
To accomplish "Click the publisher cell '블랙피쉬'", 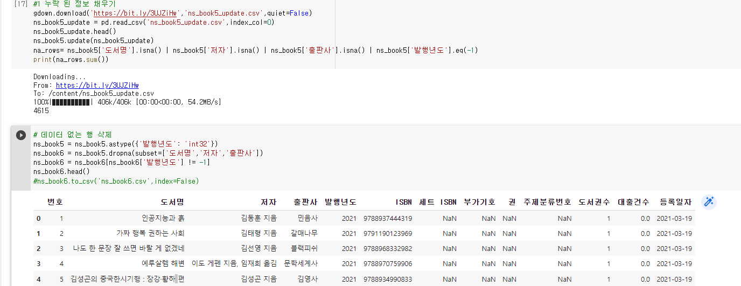I will [304, 248].
